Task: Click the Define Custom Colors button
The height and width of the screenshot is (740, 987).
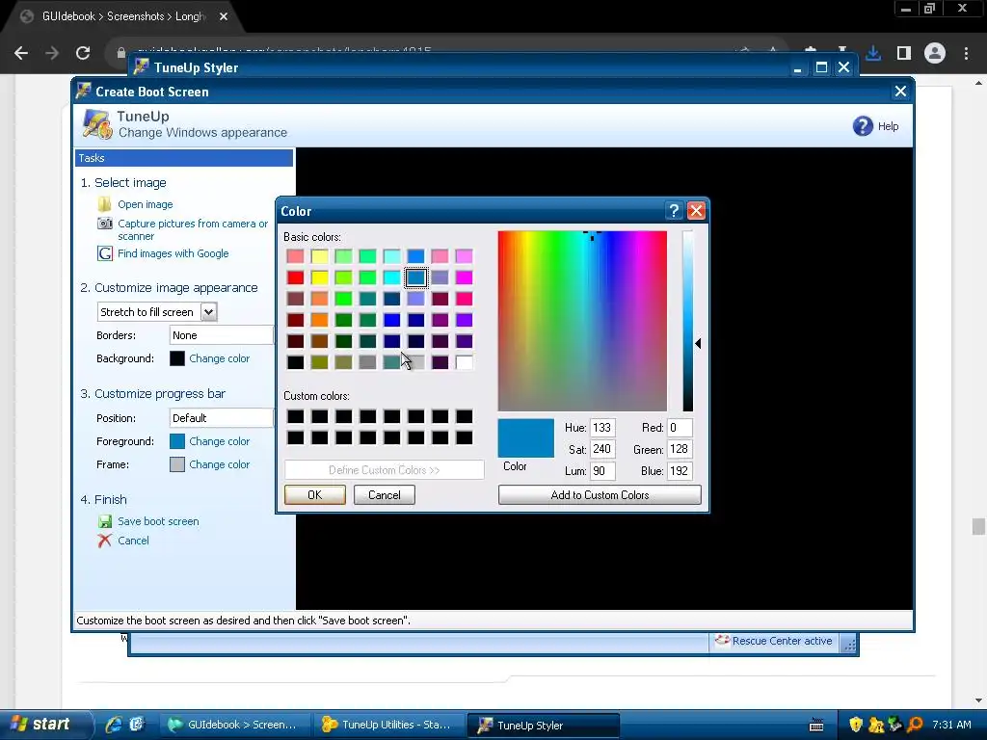Action: [x=384, y=470]
